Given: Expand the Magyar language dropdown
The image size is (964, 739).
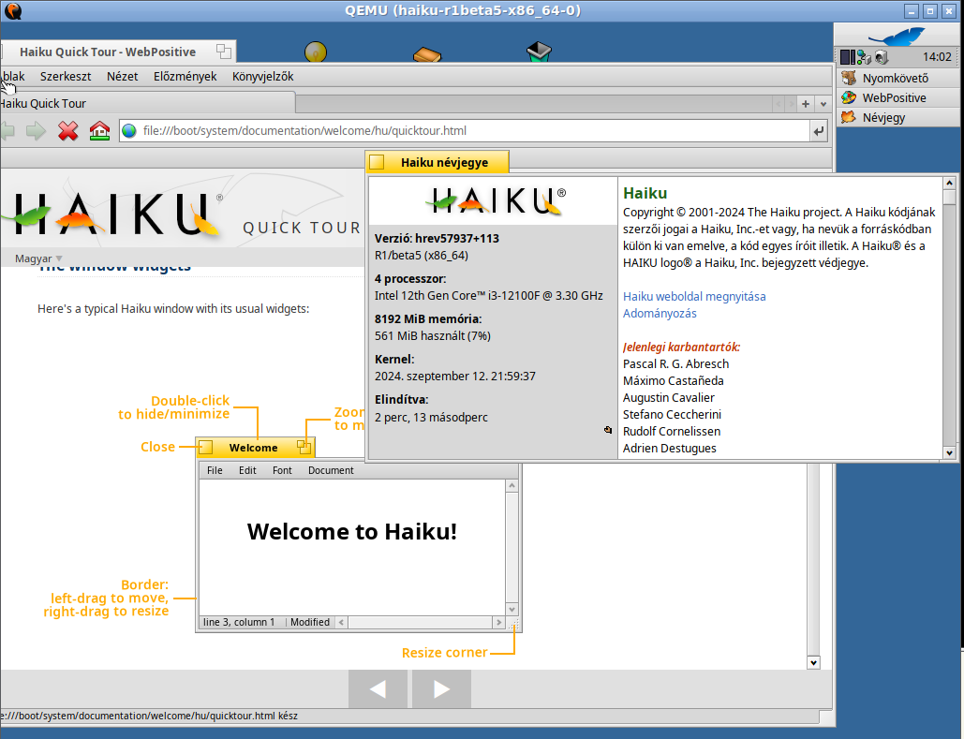Looking at the screenshot, I should 38,259.
